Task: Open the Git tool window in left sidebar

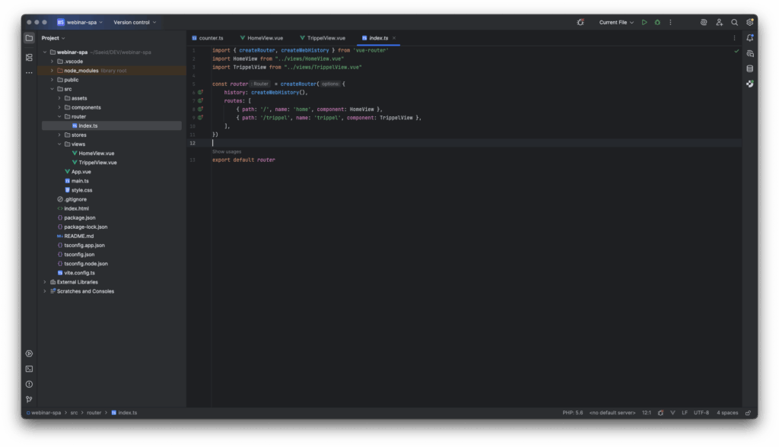Action: coord(29,399)
